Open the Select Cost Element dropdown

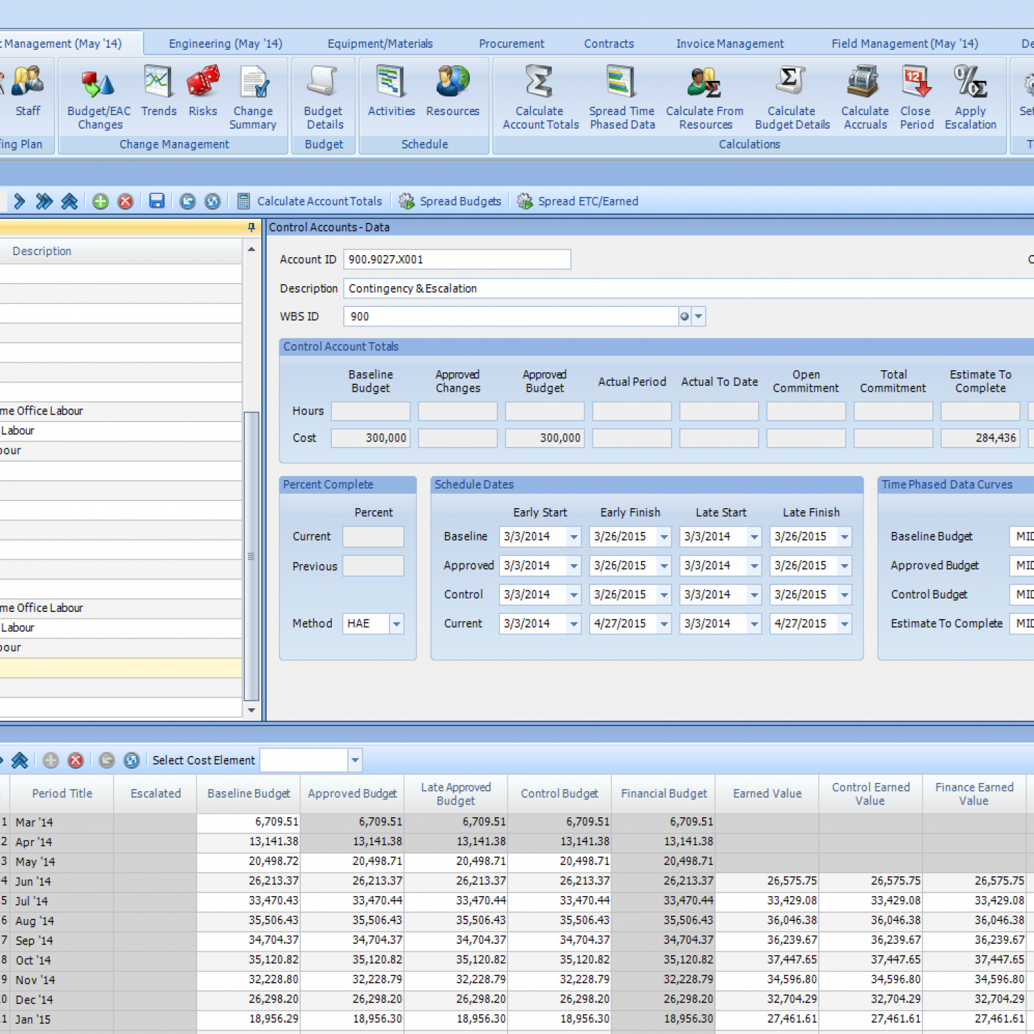(355, 761)
